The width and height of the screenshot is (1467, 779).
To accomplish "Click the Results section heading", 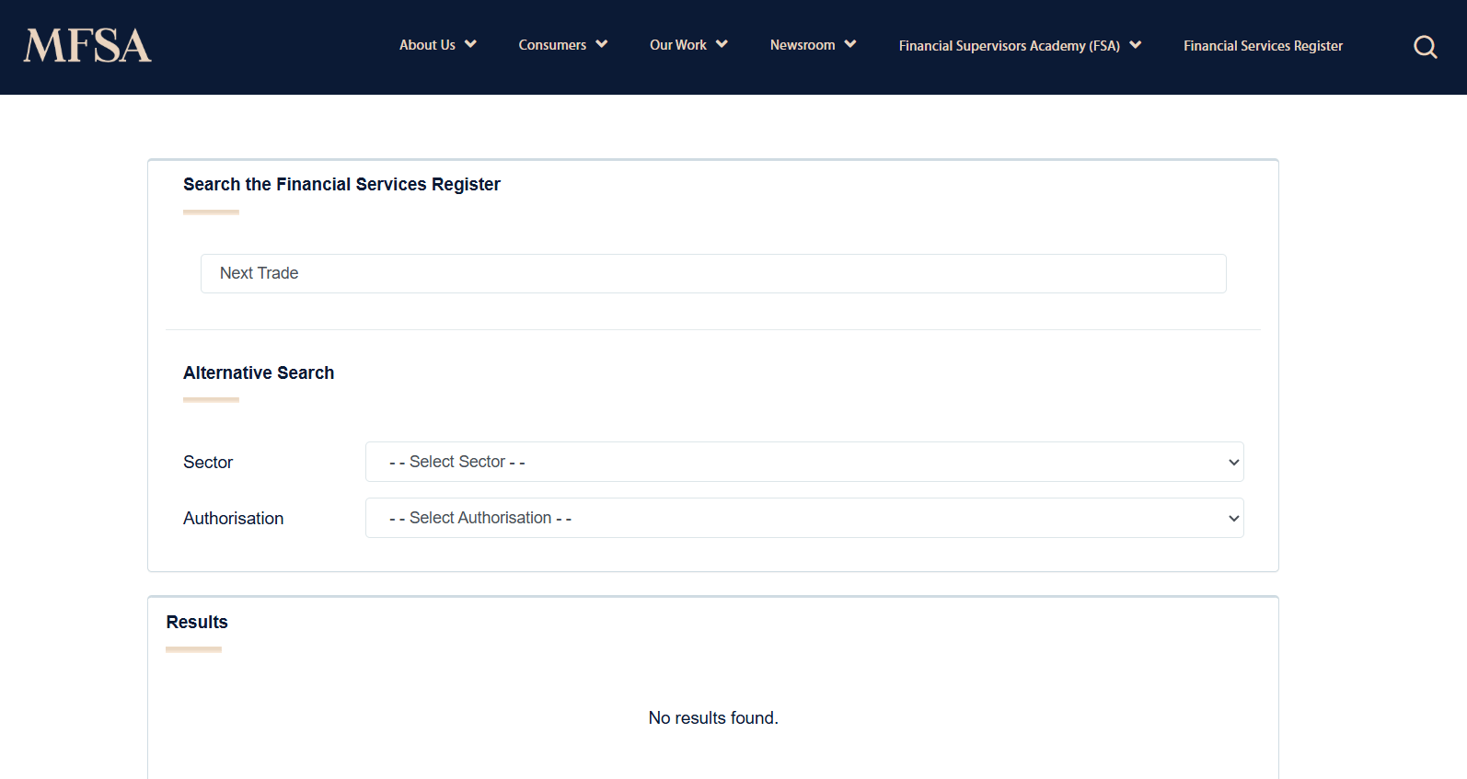I will pyautogui.click(x=197, y=623).
